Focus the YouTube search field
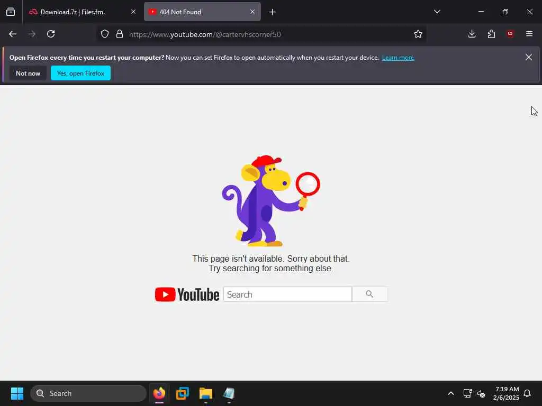This screenshot has width=542, height=406. point(287,294)
